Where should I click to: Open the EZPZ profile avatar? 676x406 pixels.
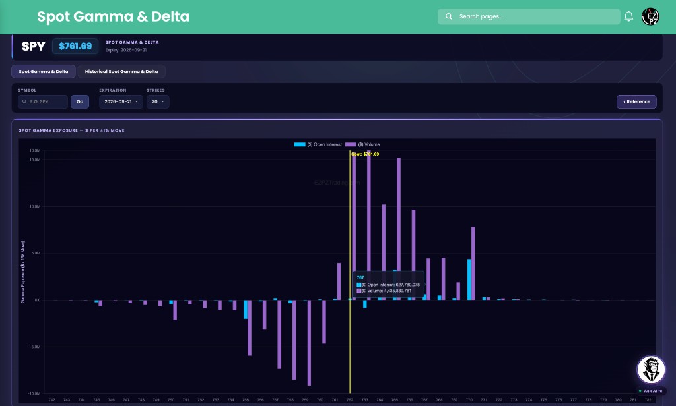[x=650, y=16]
